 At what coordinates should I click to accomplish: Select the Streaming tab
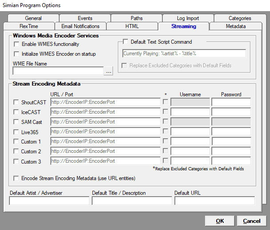(184, 26)
